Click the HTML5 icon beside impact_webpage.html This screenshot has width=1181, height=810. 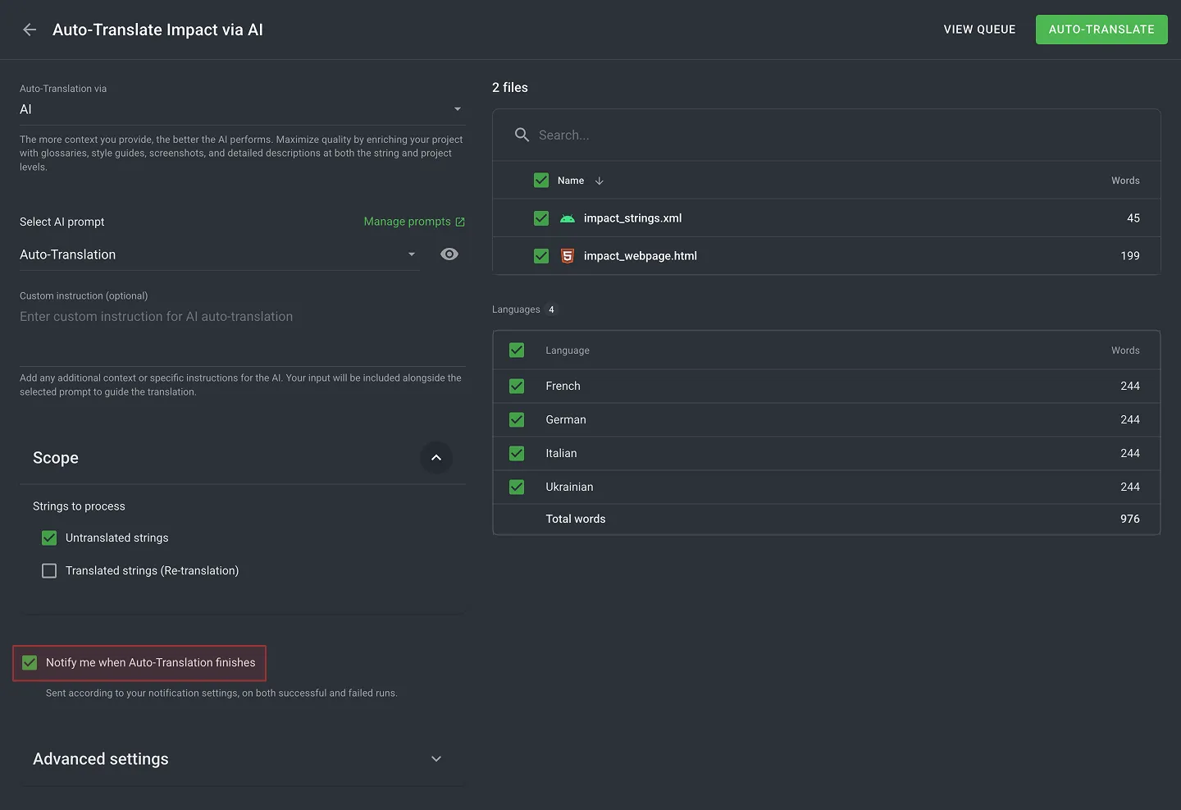pos(568,256)
